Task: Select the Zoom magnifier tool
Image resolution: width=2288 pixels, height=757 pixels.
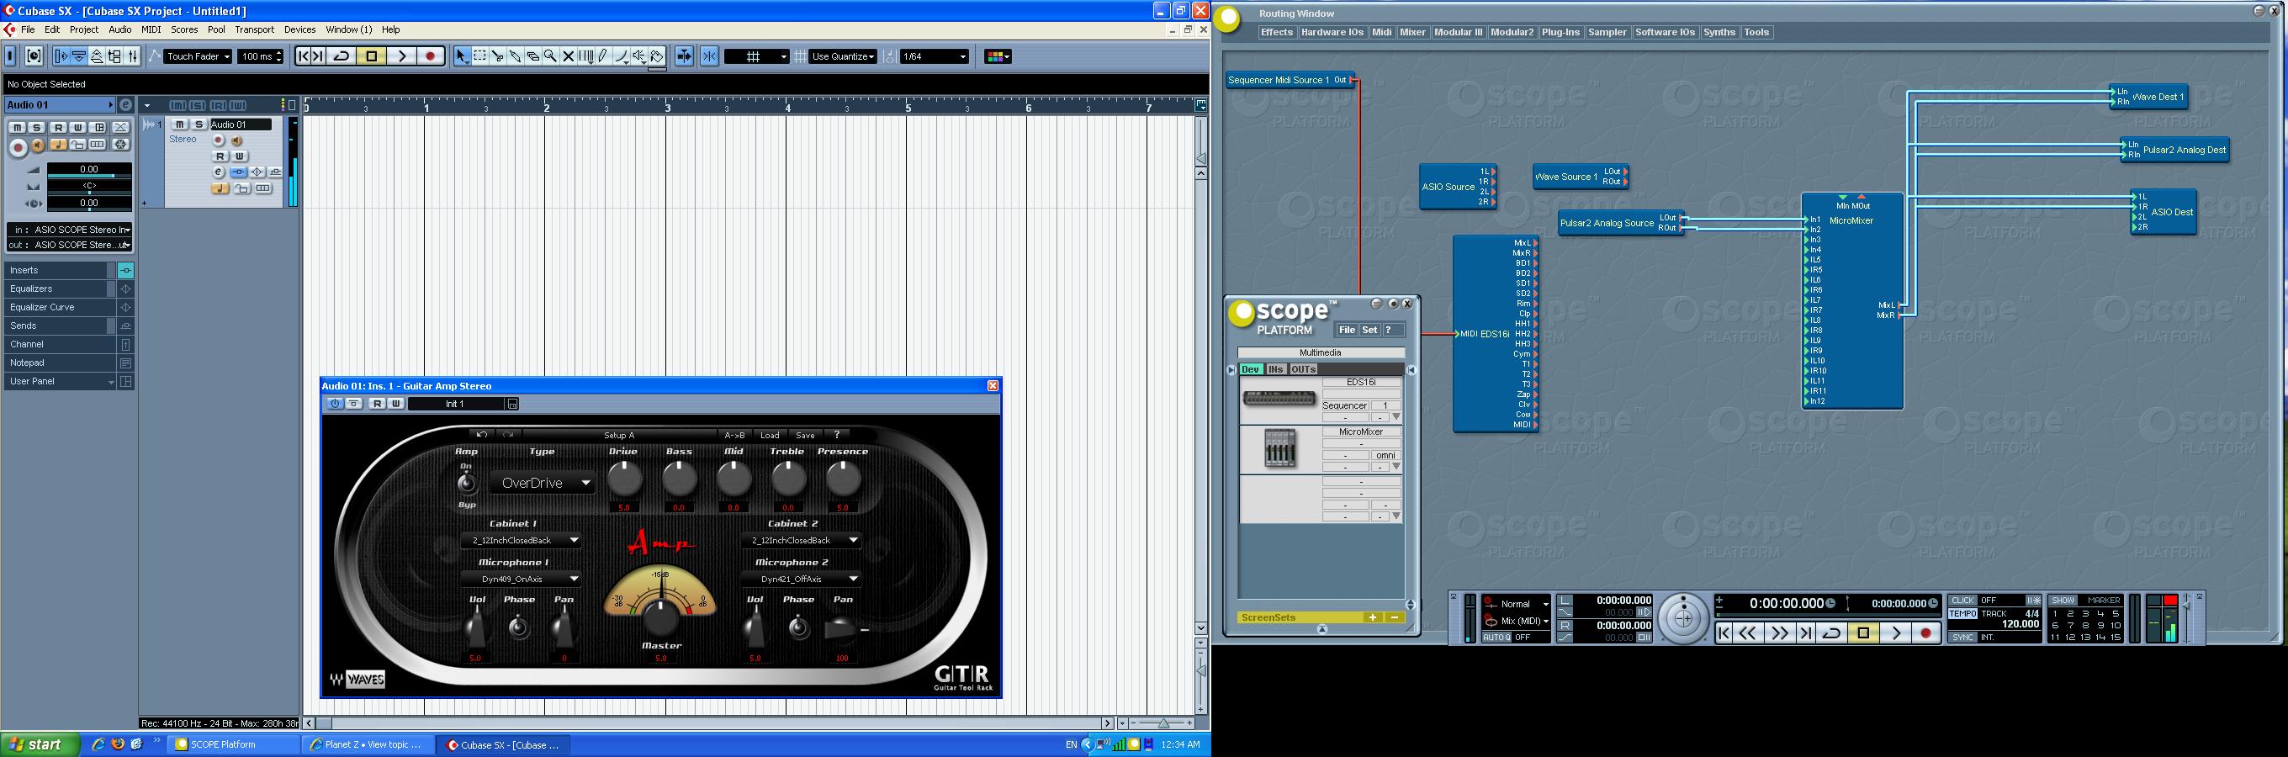Action: pyautogui.click(x=551, y=56)
